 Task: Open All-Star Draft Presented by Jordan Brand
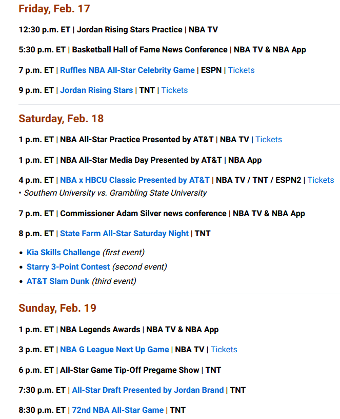point(148,390)
